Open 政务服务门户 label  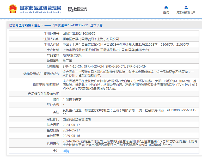coord(186,12)
